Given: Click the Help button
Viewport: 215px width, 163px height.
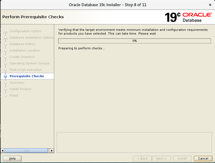Looking at the screenshot, I should (x=12, y=158).
